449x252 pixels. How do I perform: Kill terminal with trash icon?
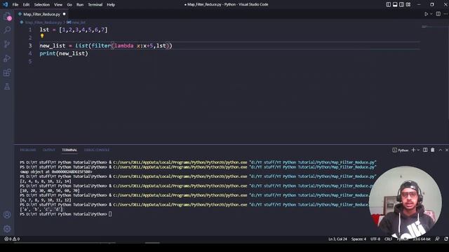tap(433, 150)
